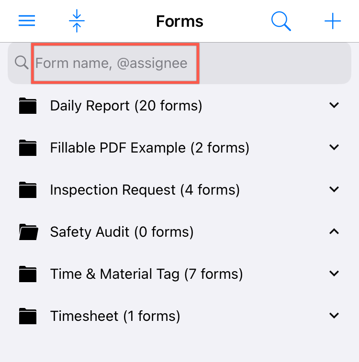Select Time & Material Tag (7 forms) label
This screenshot has width=359, height=362.
tap(146, 274)
